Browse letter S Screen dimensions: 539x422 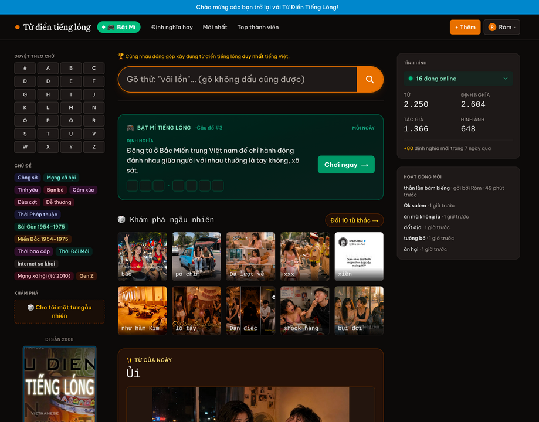point(25,134)
